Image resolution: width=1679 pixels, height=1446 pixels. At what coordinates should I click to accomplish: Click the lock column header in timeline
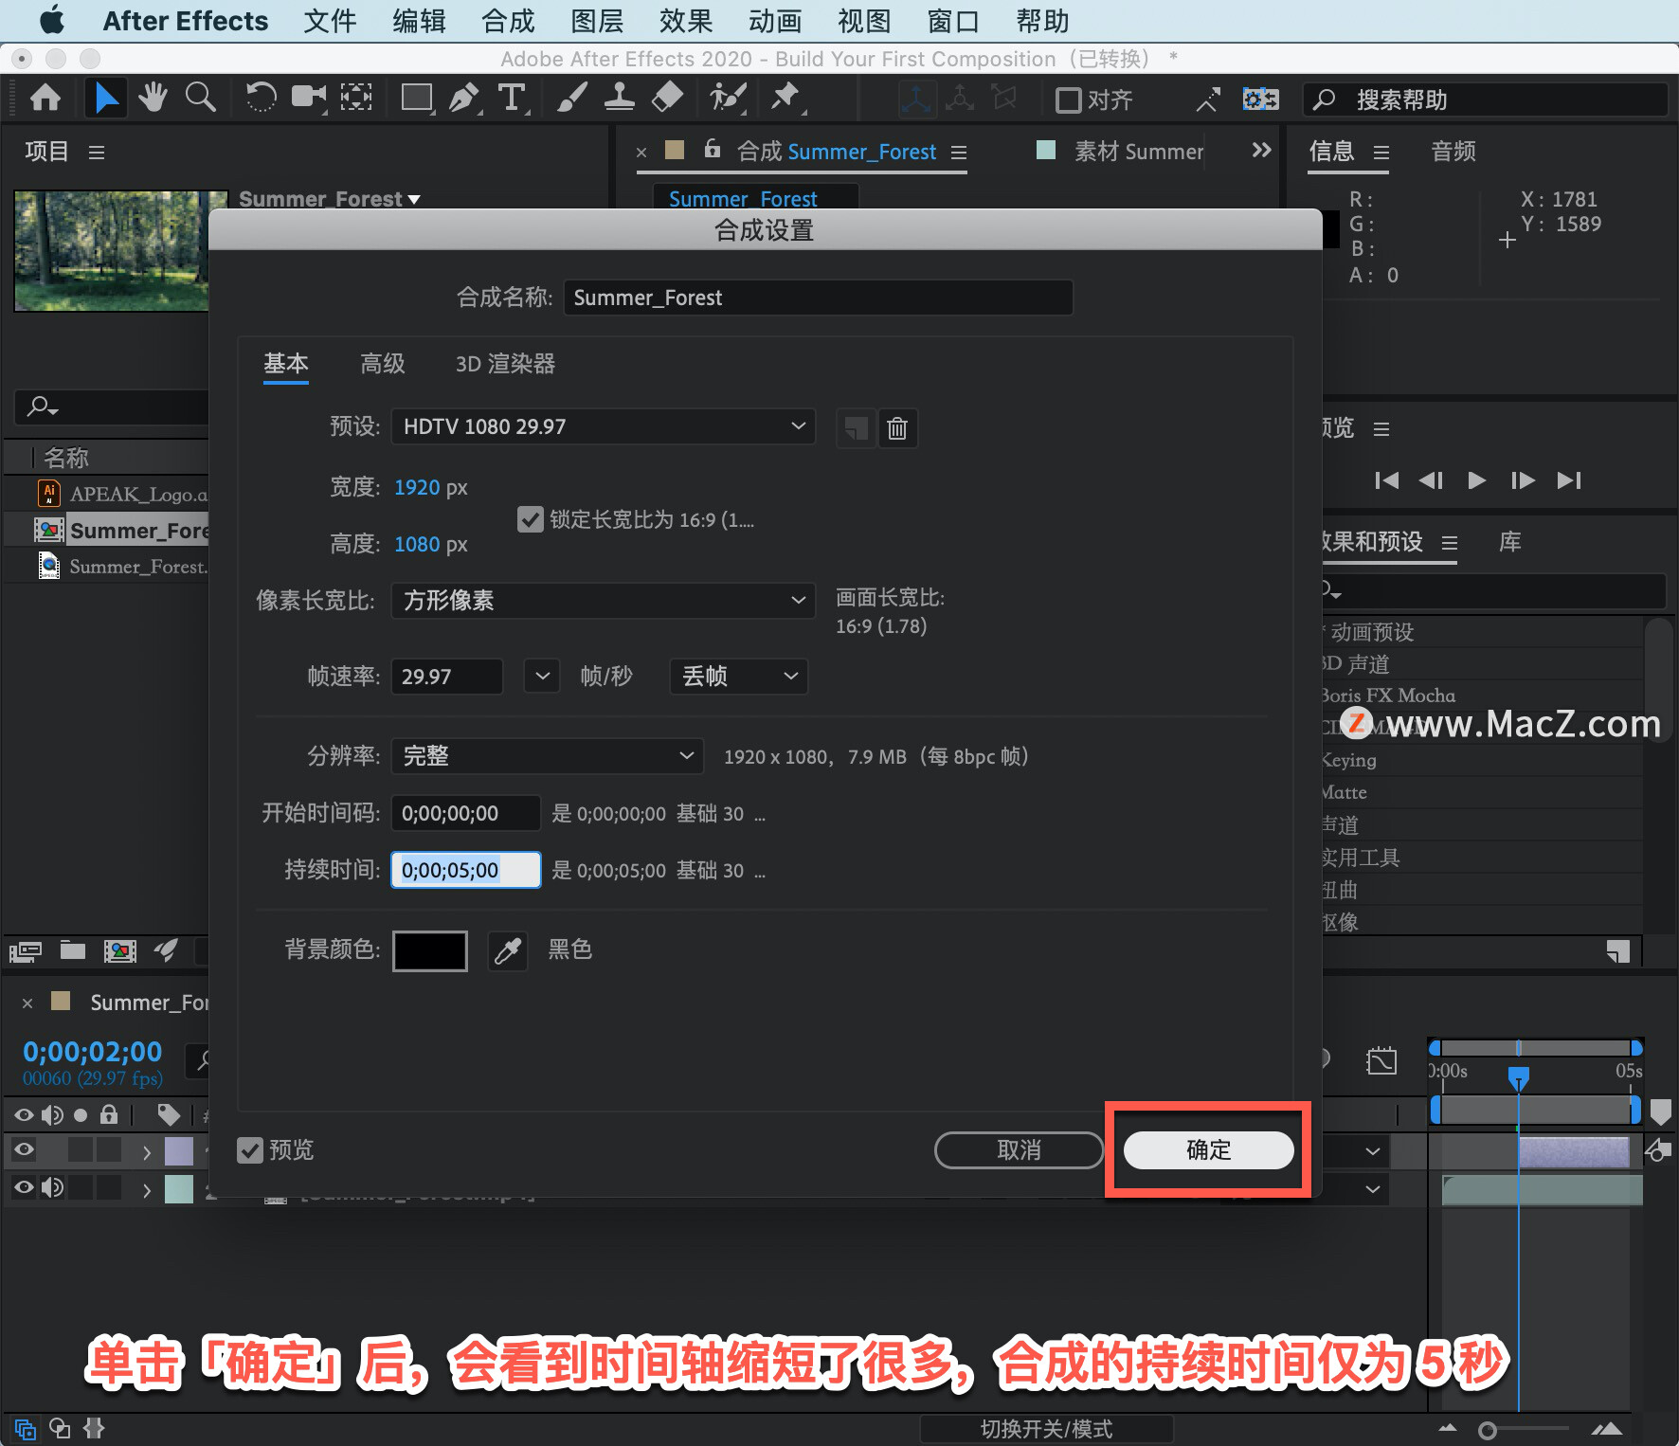pyautogui.click(x=109, y=1114)
